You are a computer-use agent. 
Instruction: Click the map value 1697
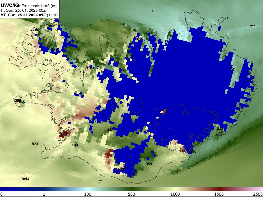point(122,169)
